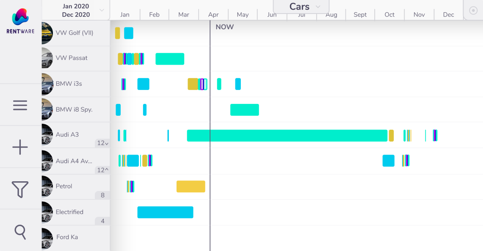Open the teal BMW i8 Spy. booking in May

pos(245,110)
